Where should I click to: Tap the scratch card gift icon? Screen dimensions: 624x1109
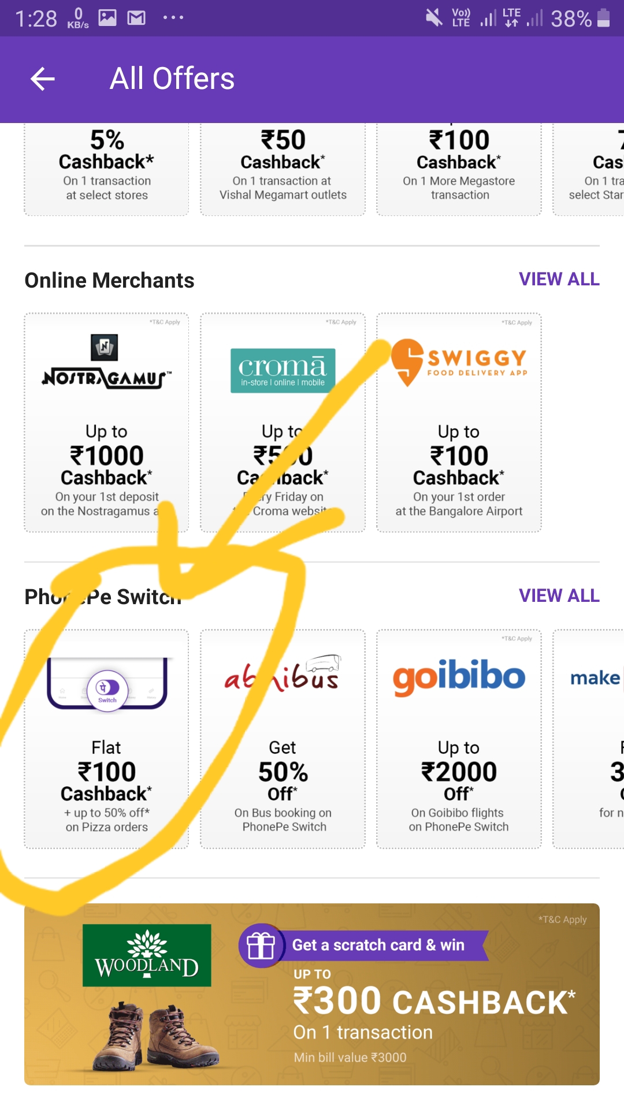click(x=261, y=946)
